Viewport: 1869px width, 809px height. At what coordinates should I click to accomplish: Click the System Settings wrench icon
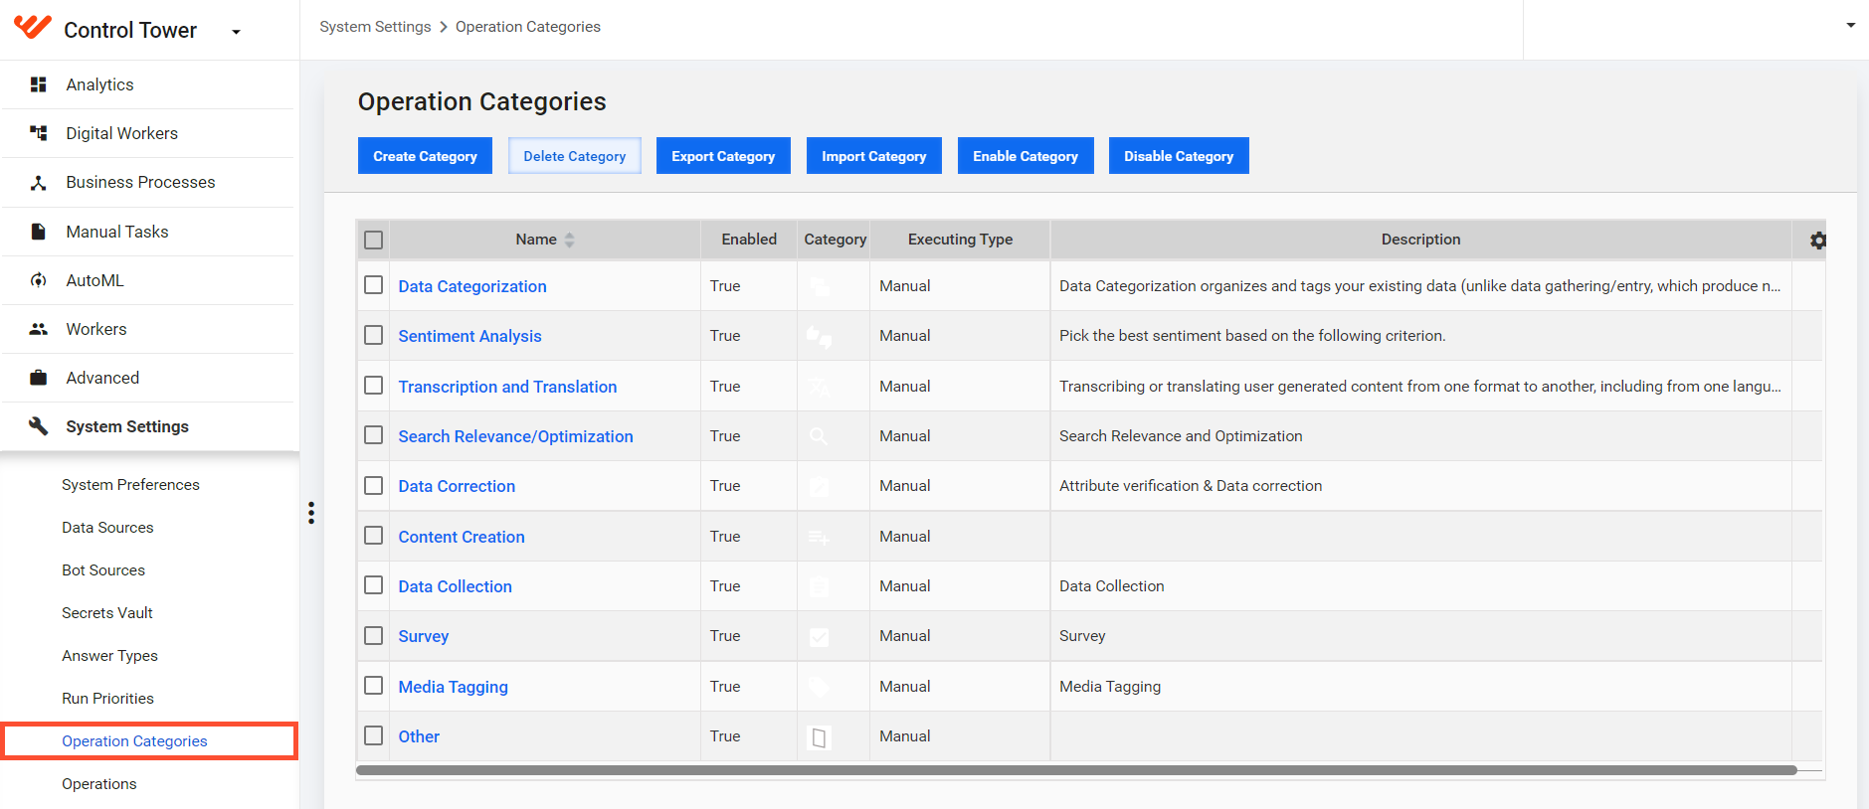(x=38, y=426)
